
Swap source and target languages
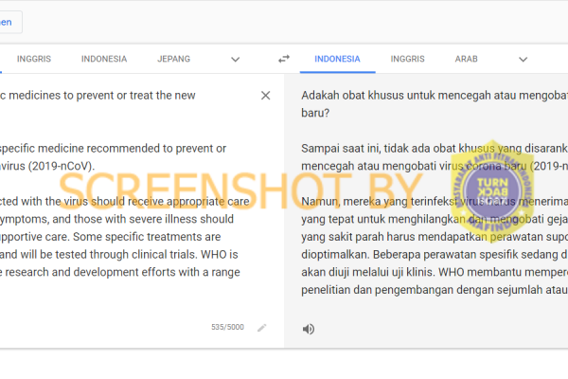click(284, 59)
